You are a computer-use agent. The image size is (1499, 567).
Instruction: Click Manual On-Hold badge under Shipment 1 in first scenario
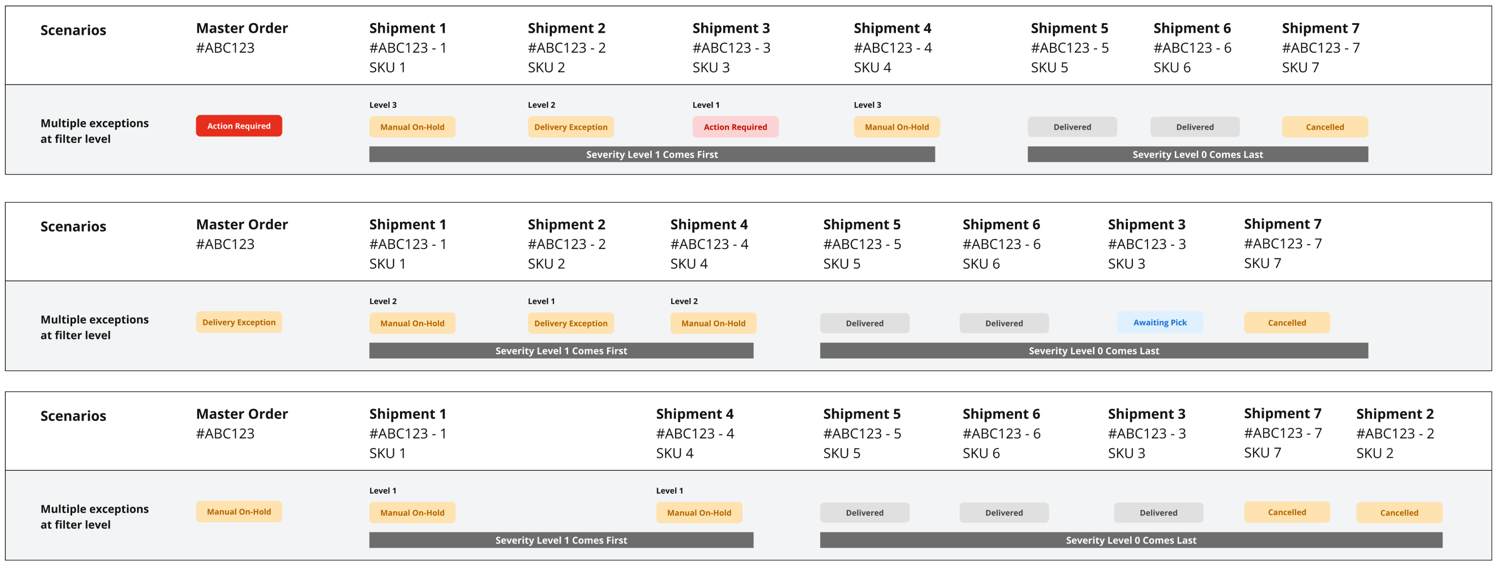pyautogui.click(x=412, y=127)
